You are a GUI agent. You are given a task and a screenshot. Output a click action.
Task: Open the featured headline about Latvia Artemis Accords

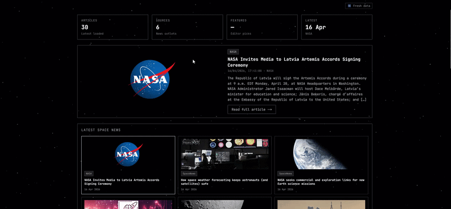(294, 62)
